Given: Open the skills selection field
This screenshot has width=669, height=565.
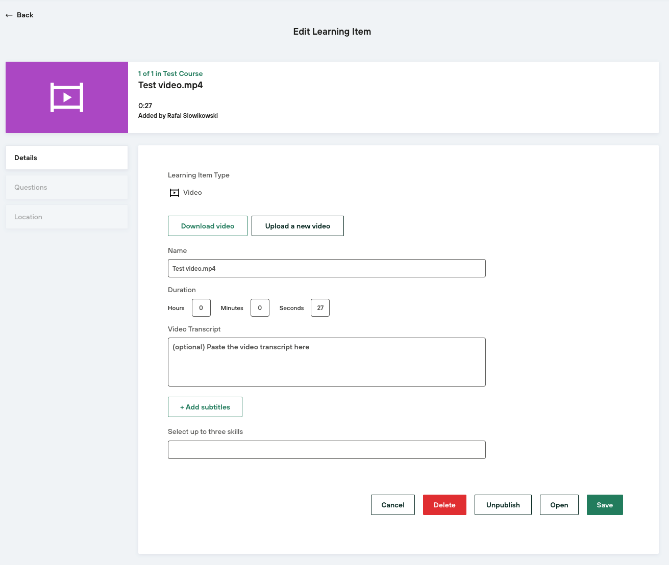Looking at the screenshot, I should (327, 450).
